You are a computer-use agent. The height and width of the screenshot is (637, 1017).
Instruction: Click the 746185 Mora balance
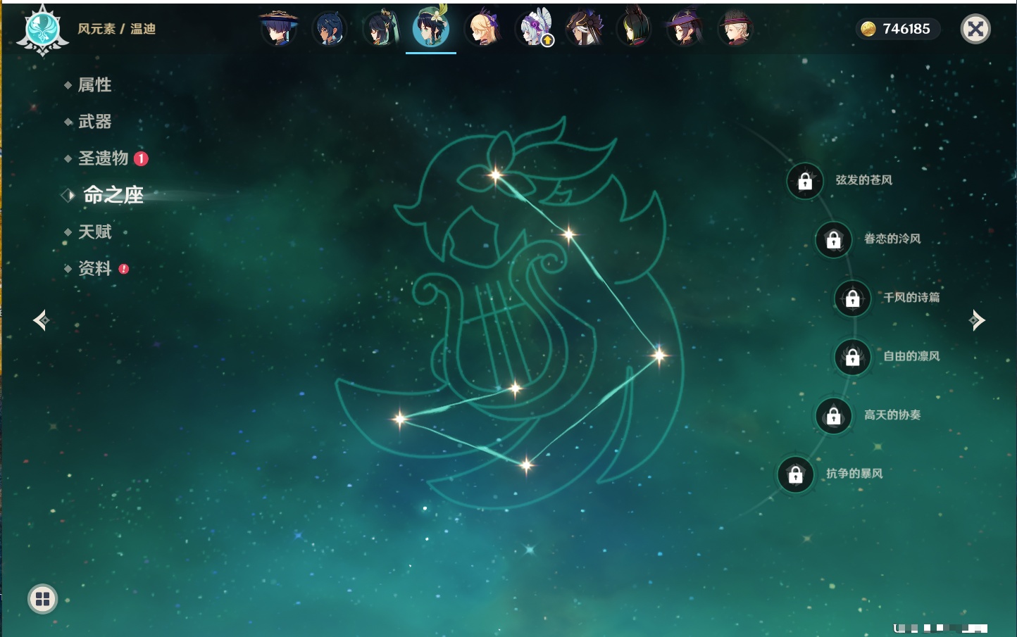coord(906,29)
